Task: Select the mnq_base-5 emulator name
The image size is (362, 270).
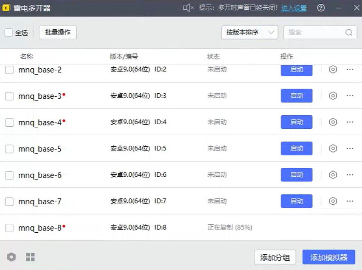Action: [40, 149]
